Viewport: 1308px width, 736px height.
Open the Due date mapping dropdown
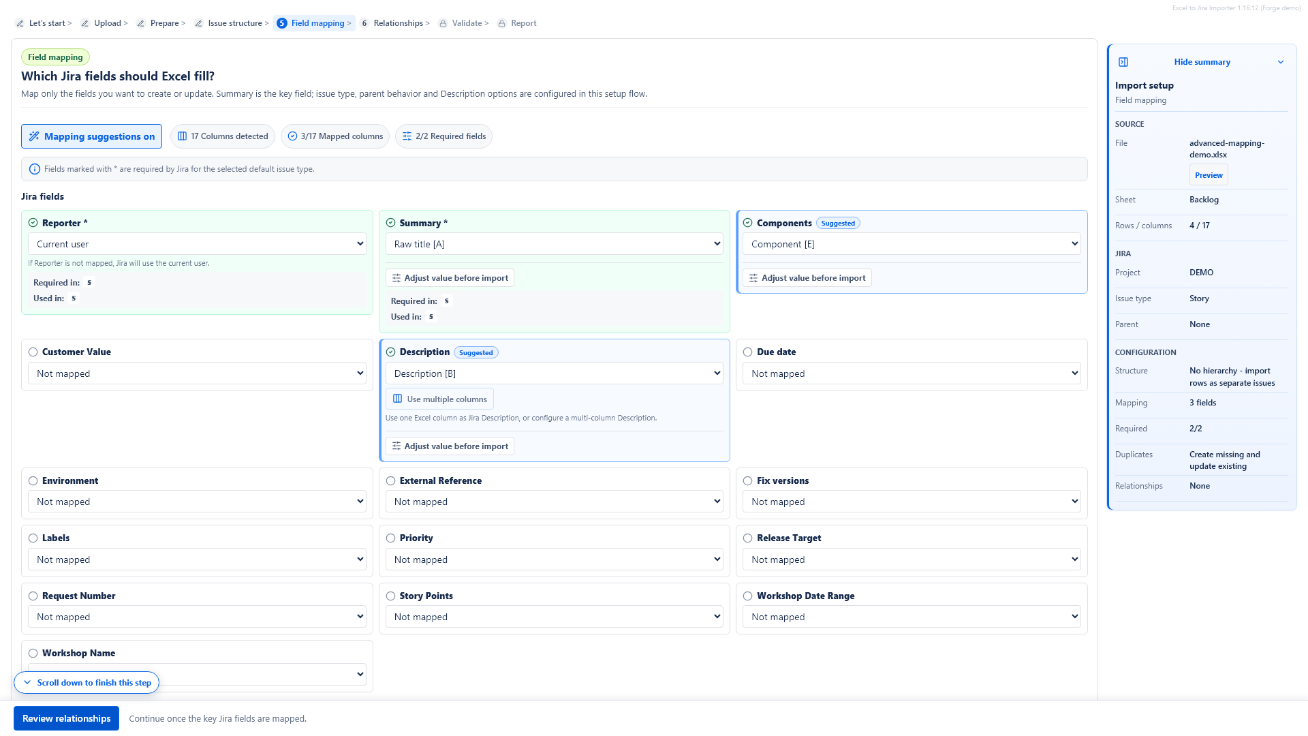912,373
